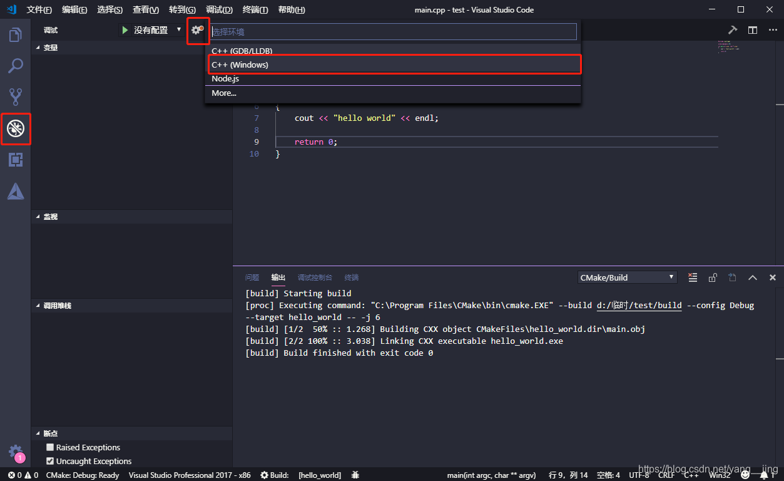
Task: Switch to the 输出 output tab
Action: coord(278,277)
